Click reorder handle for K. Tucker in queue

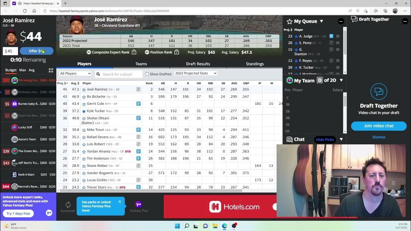pos(338,68)
